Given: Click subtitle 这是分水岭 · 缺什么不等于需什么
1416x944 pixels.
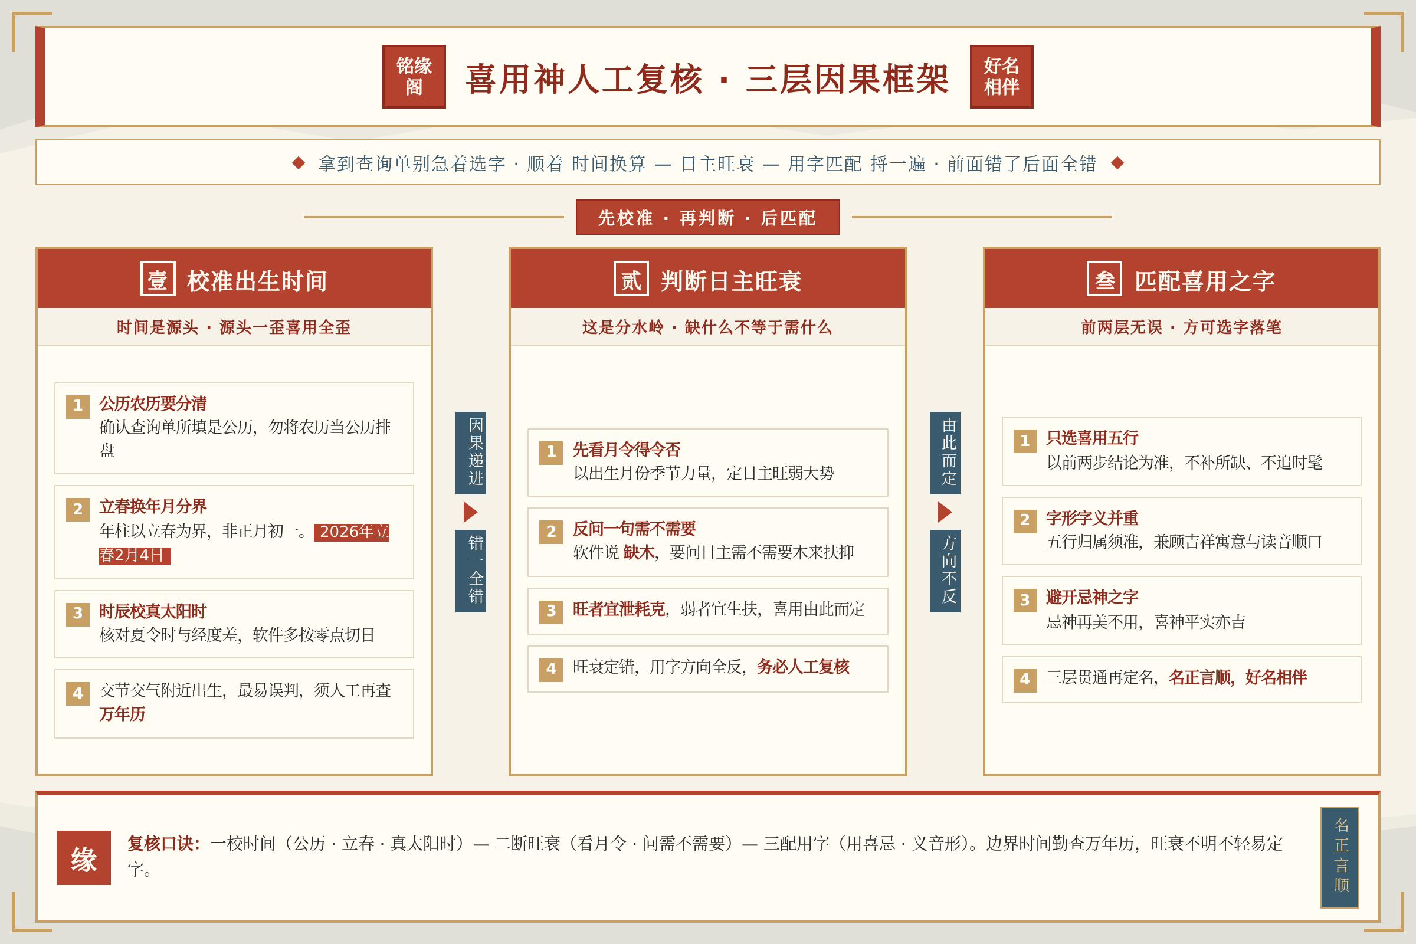Looking at the screenshot, I should [x=707, y=327].
